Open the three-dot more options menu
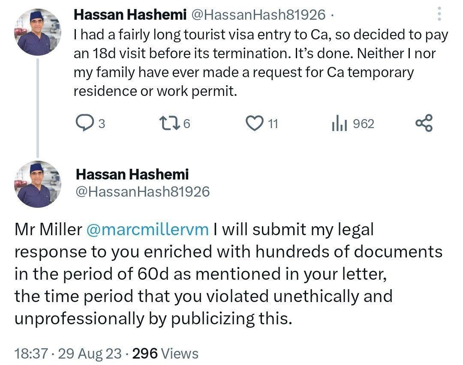 [x=439, y=14]
